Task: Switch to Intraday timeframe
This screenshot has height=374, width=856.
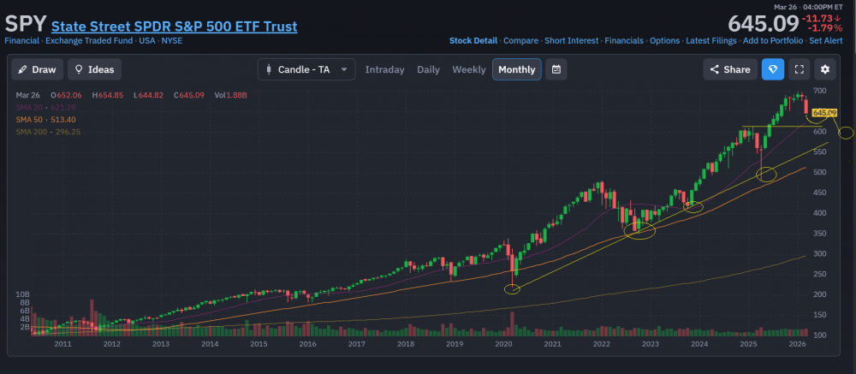Action: coord(384,69)
